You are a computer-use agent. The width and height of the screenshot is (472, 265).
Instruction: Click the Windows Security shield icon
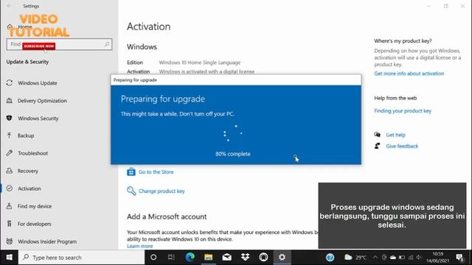click(x=10, y=118)
